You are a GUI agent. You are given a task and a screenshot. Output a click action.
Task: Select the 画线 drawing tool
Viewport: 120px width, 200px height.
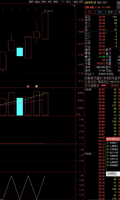(56, 2)
